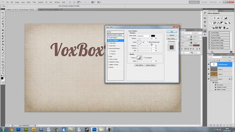Toggle the Inner Shadow style checkbox
Viewport: 235px width, 132px height.
(x=109, y=40)
